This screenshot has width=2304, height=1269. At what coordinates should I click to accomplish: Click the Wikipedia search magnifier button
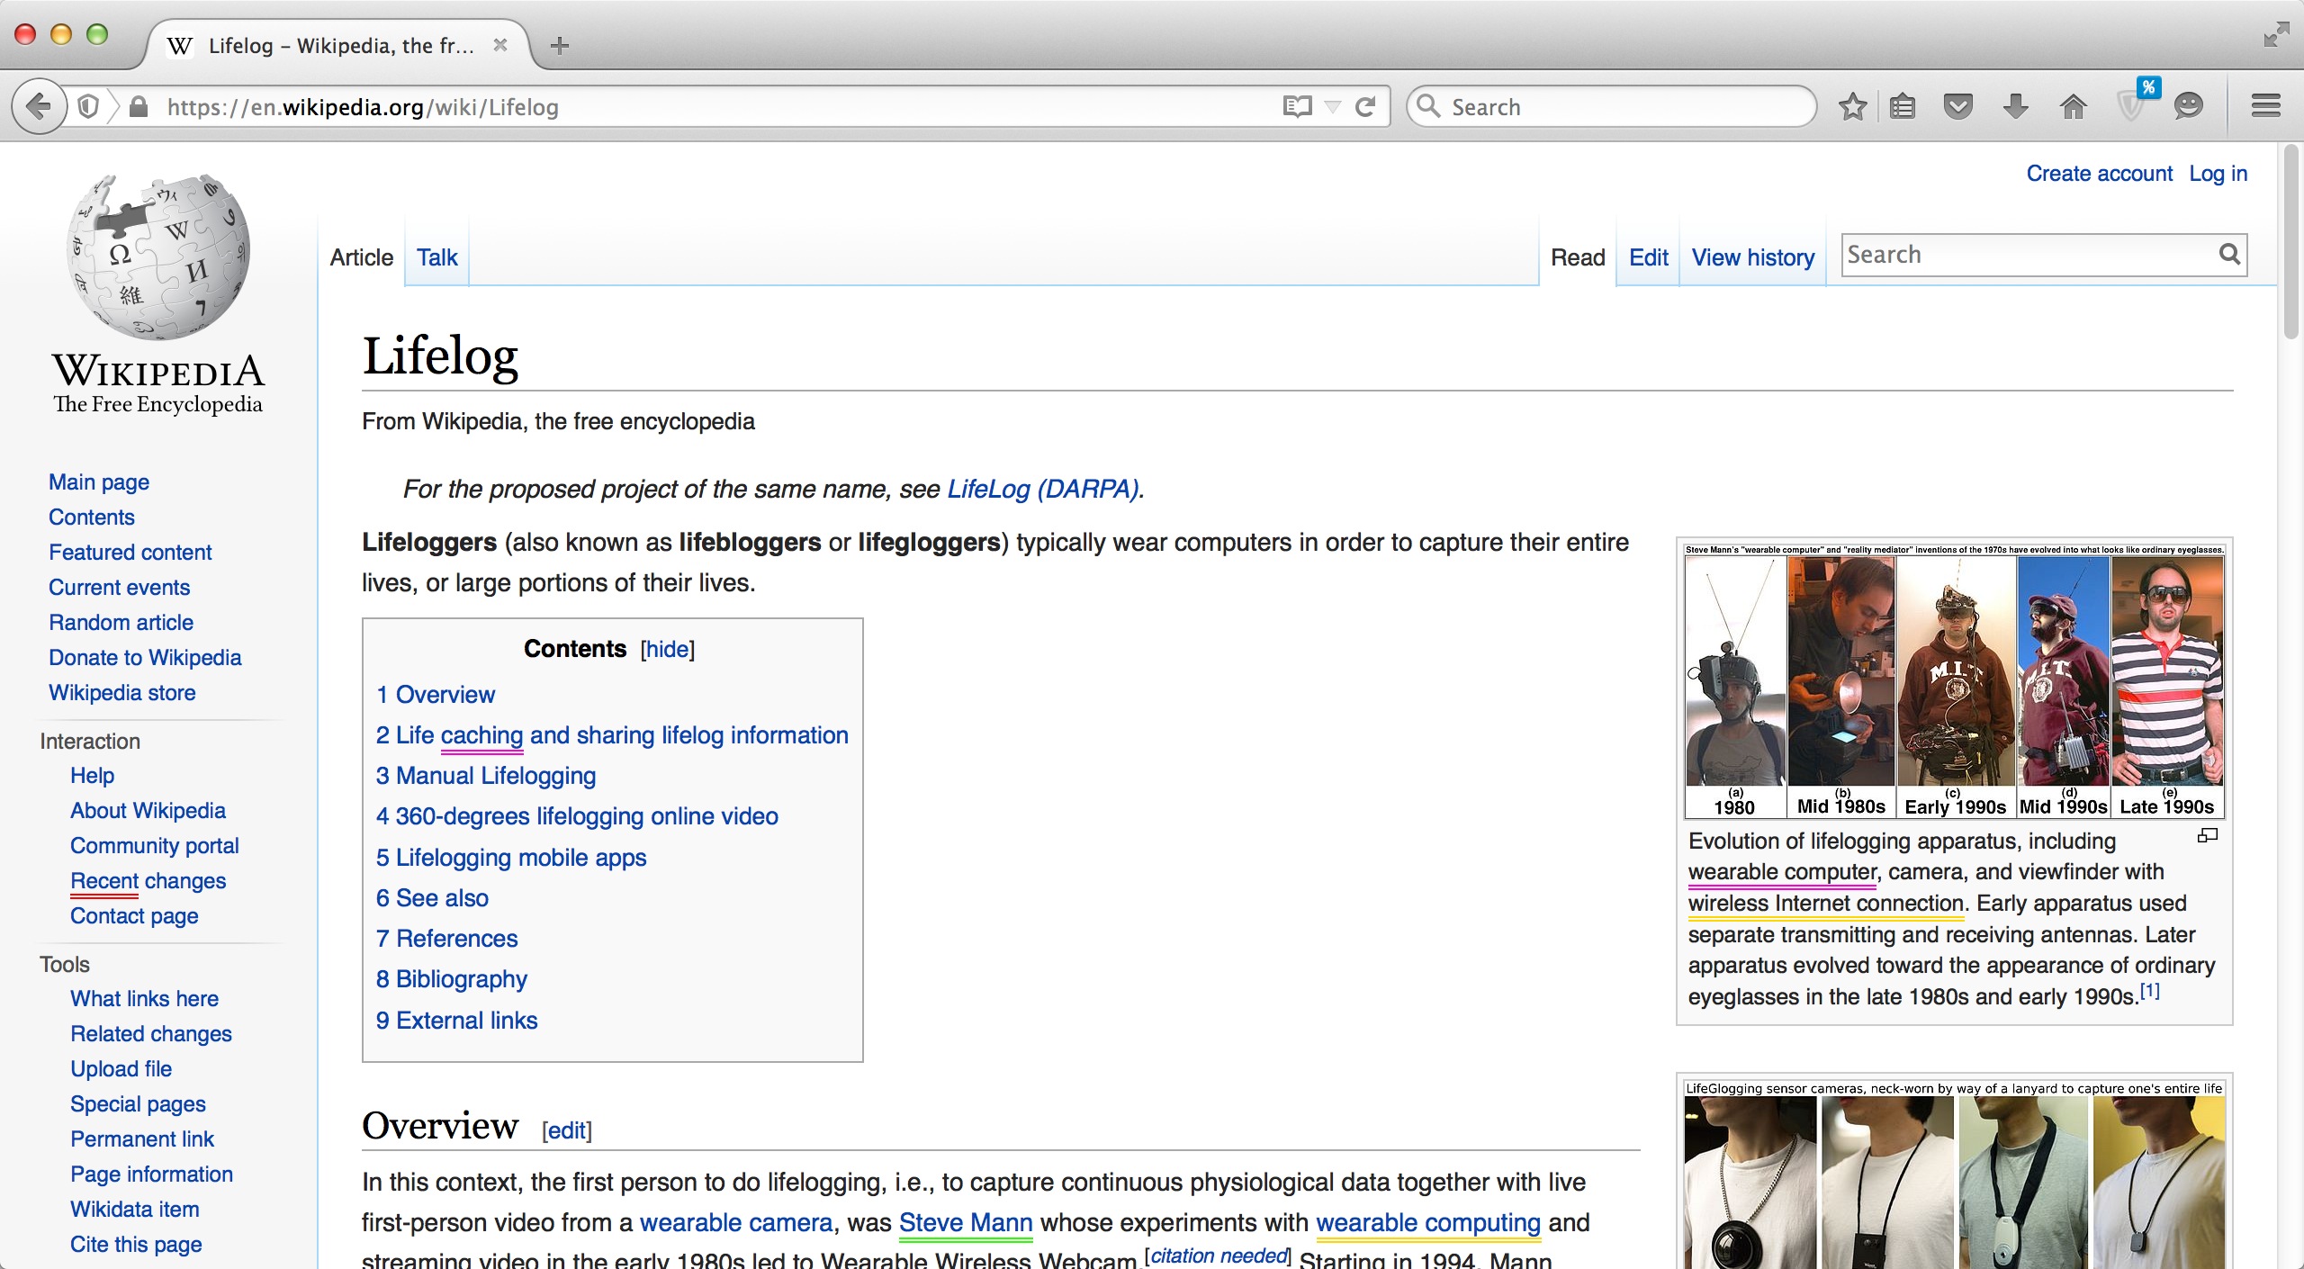pyautogui.click(x=2228, y=255)
